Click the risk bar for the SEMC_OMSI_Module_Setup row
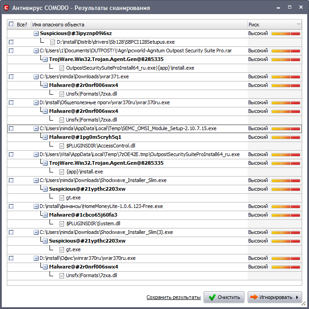309x309 pixels. click(286, 129)
